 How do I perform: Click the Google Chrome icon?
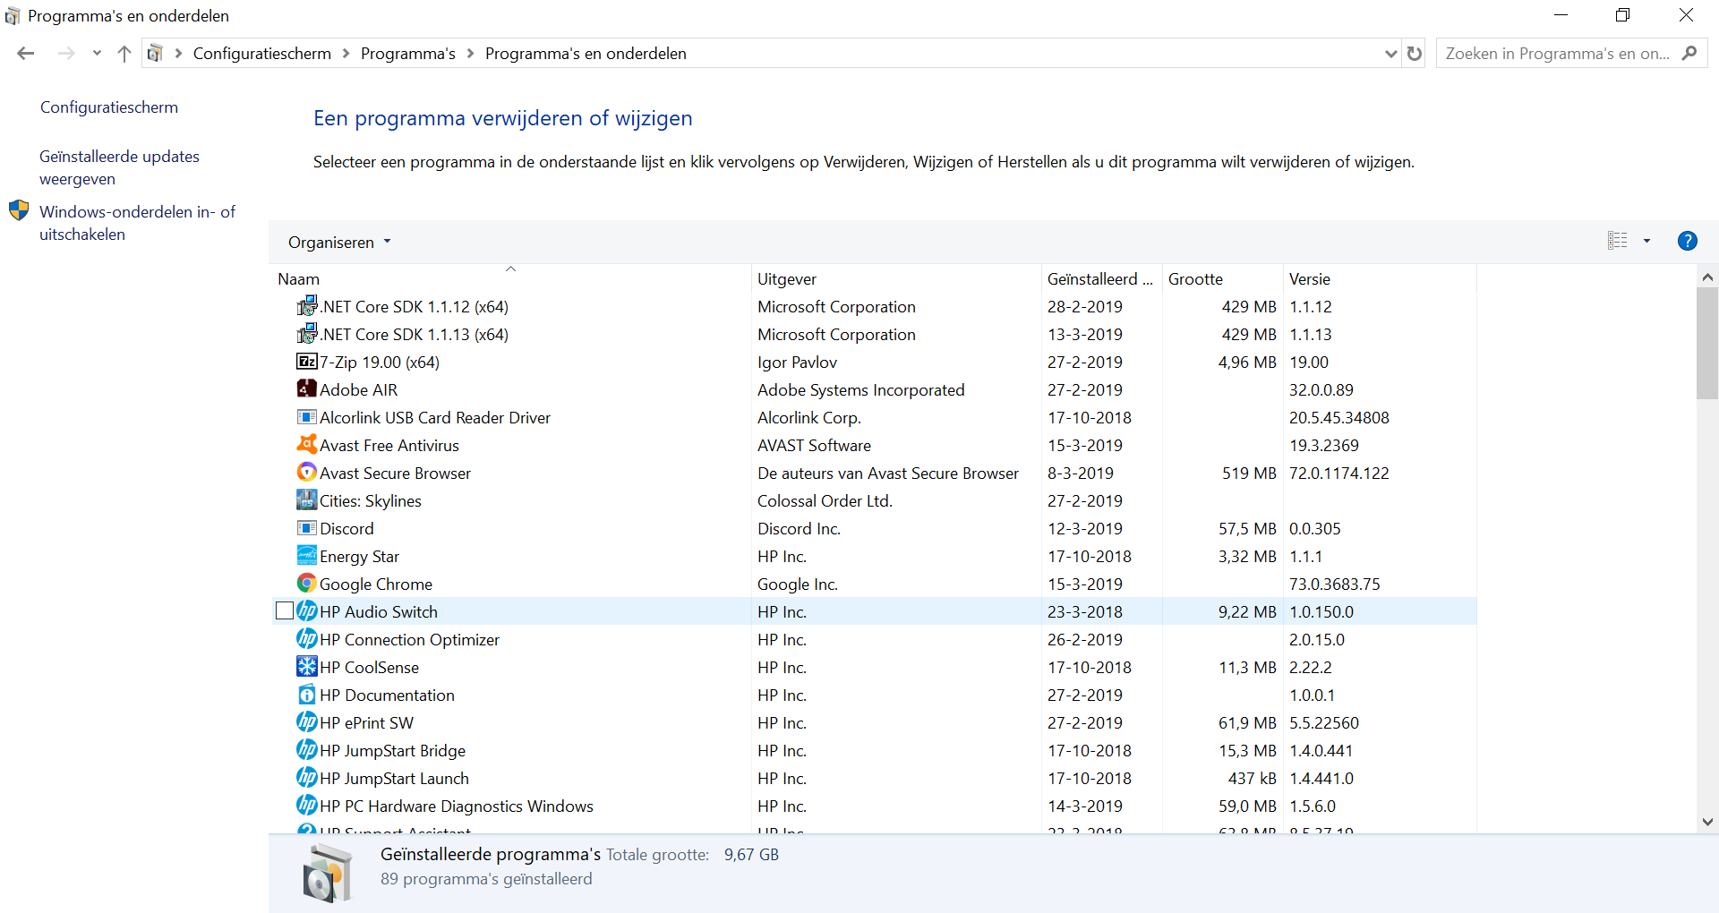307,584
